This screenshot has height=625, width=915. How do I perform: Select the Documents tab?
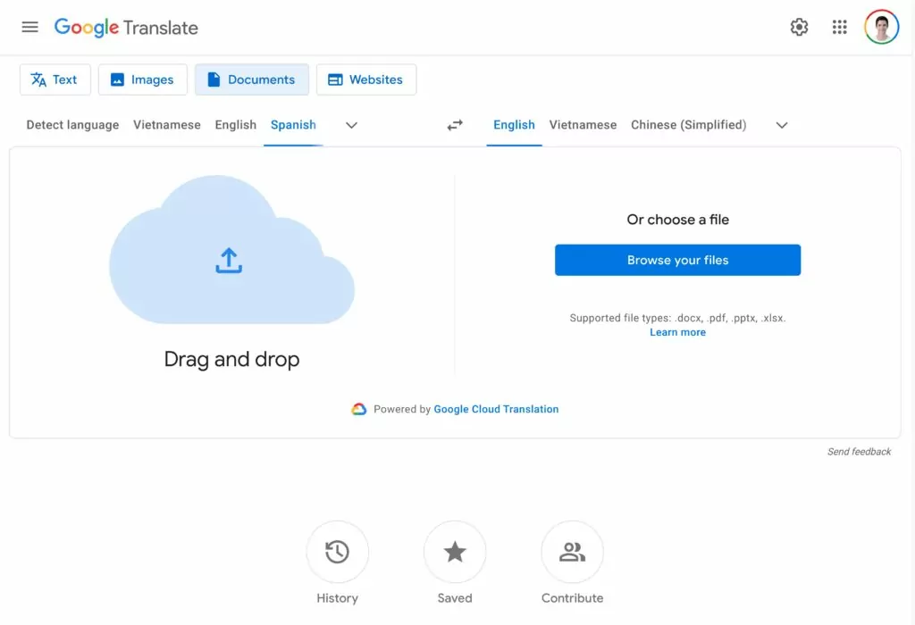(x=251, y=79)
